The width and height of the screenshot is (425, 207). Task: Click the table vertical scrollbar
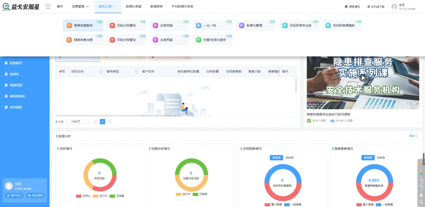(x=296, y=85)
